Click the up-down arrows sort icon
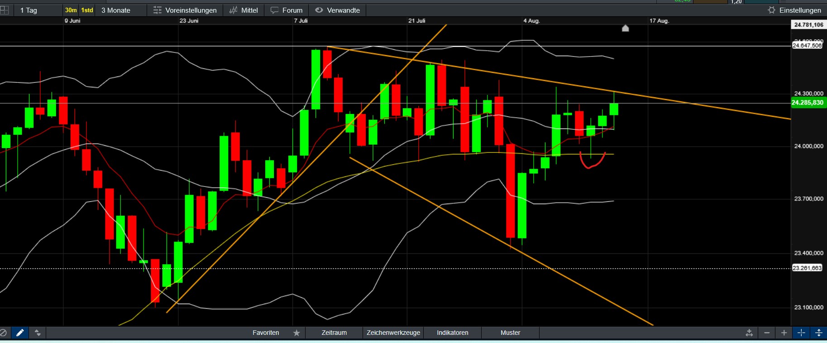This screenshot has width=827, height=343. [x=38, y=333]
